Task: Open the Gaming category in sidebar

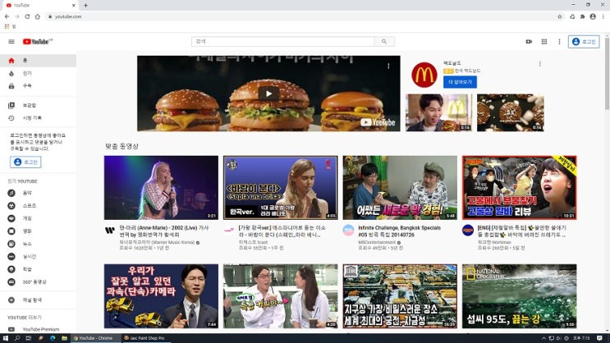Action: tap(38, 218)
